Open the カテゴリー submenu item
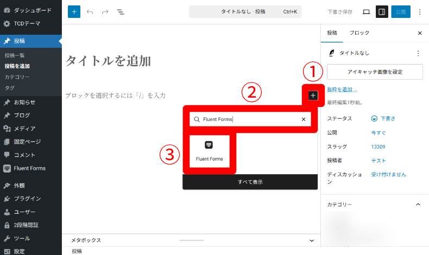429x255 pixels. pyautogui.click(x=17, y=77)
